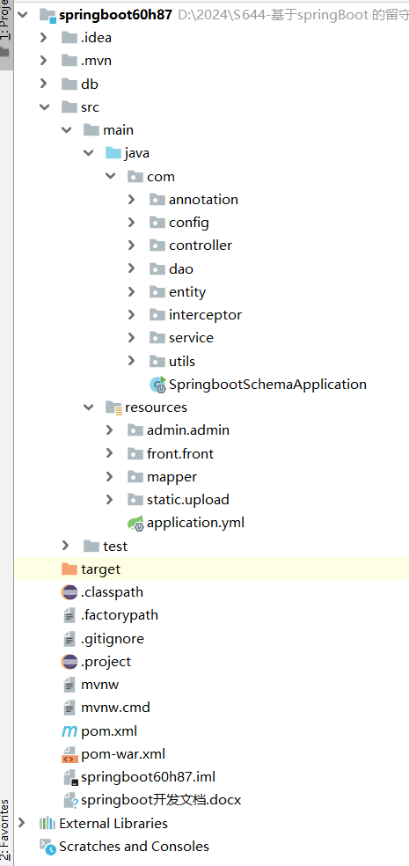Click the application.yml Spring config icon
Screen dimensions: 409x866
pyautogui.click(x=135, y=523)
